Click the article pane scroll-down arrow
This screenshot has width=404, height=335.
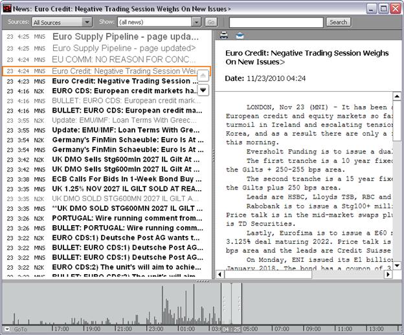[397, 266]
